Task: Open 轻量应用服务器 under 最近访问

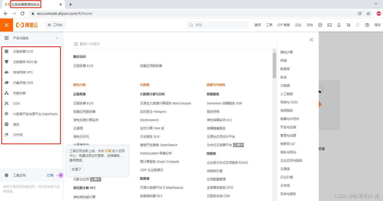Action: tap(151, 66)
